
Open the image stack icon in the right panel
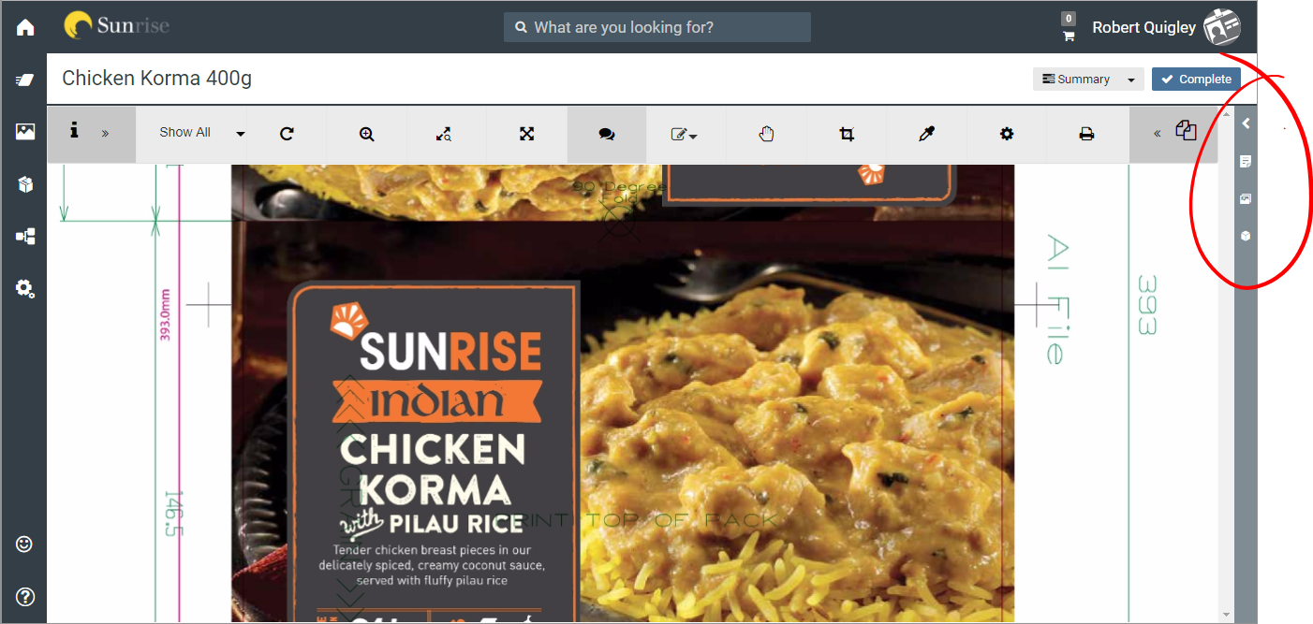1246,198
